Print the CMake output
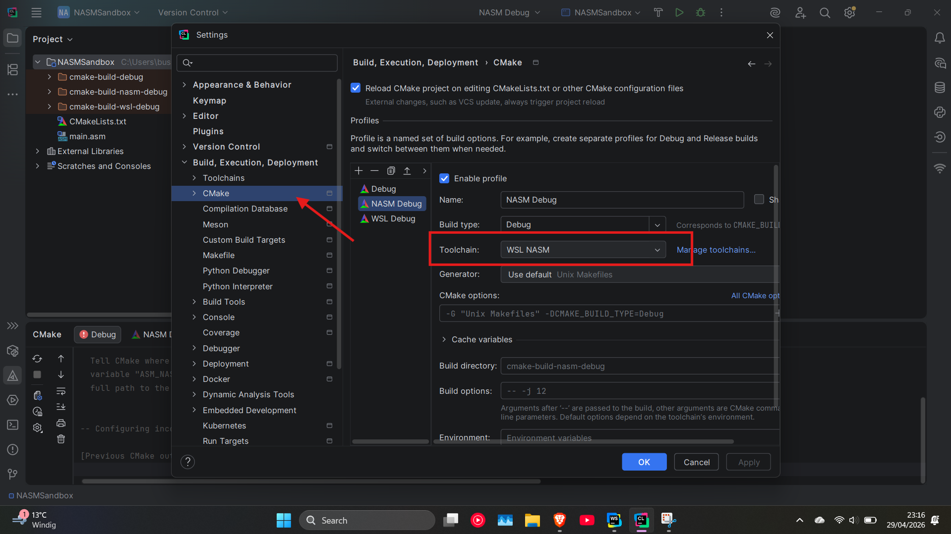Image resolution: width=951 pixels, height=534 pixels. click(x=61, y=423)
